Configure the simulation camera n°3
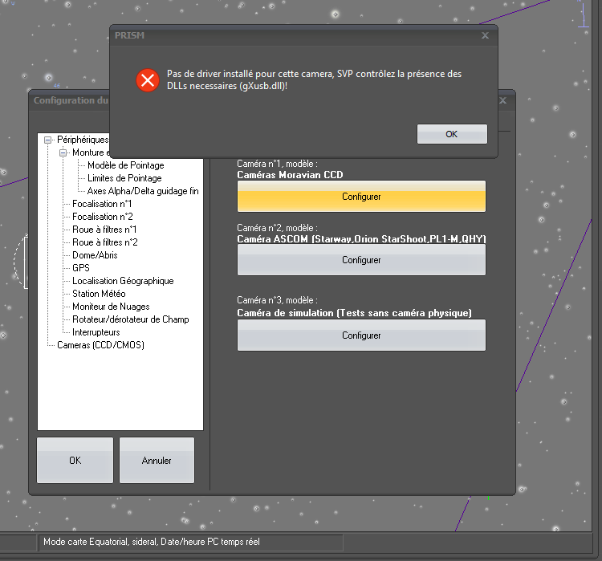 tap(361, 335)
